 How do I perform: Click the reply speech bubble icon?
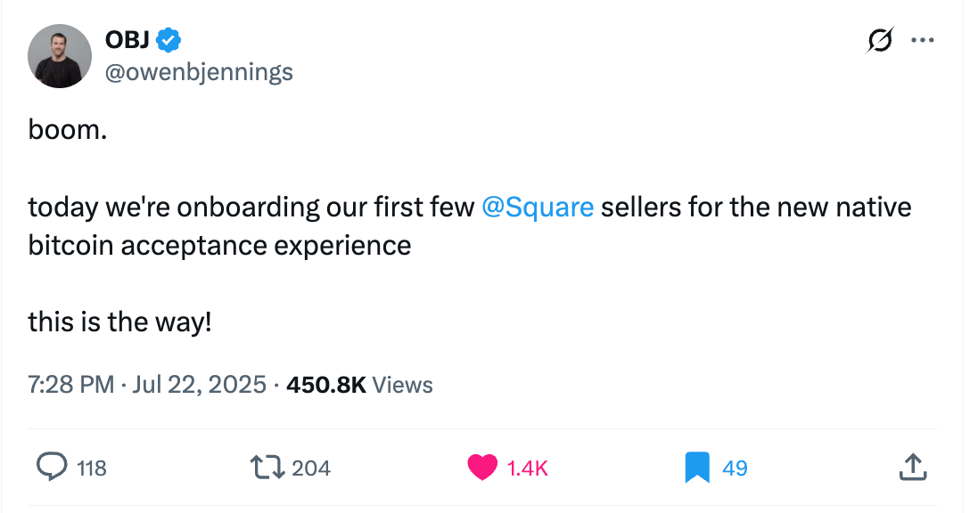point(52,467)
